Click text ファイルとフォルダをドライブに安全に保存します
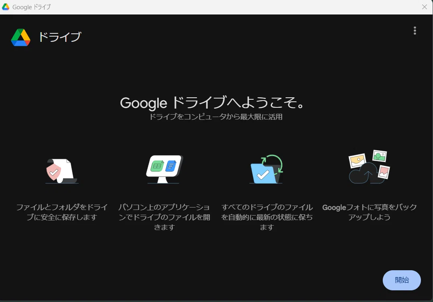 pos(62,212)
